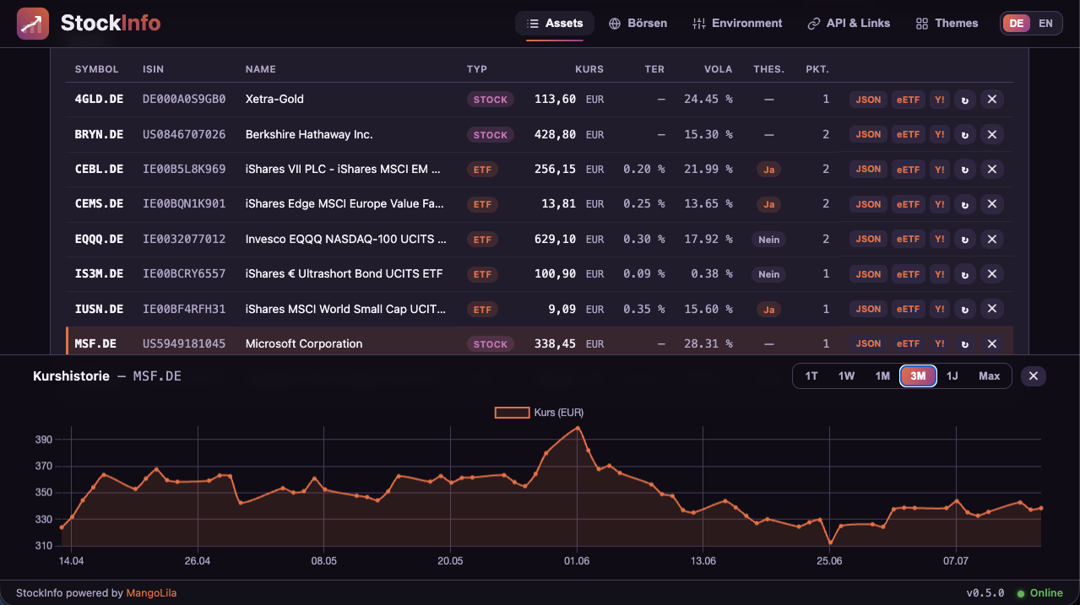
Task: Open JSON for CEBL.DE
Action: click(x=868, y=169)
